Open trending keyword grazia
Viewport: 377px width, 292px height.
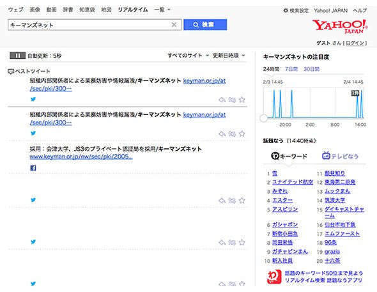tap(332, 252)
